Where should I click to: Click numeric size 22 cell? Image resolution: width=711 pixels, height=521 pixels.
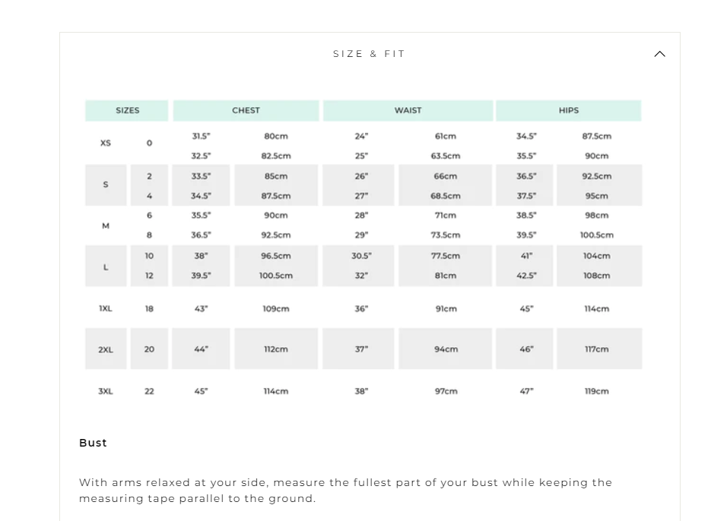149,391
